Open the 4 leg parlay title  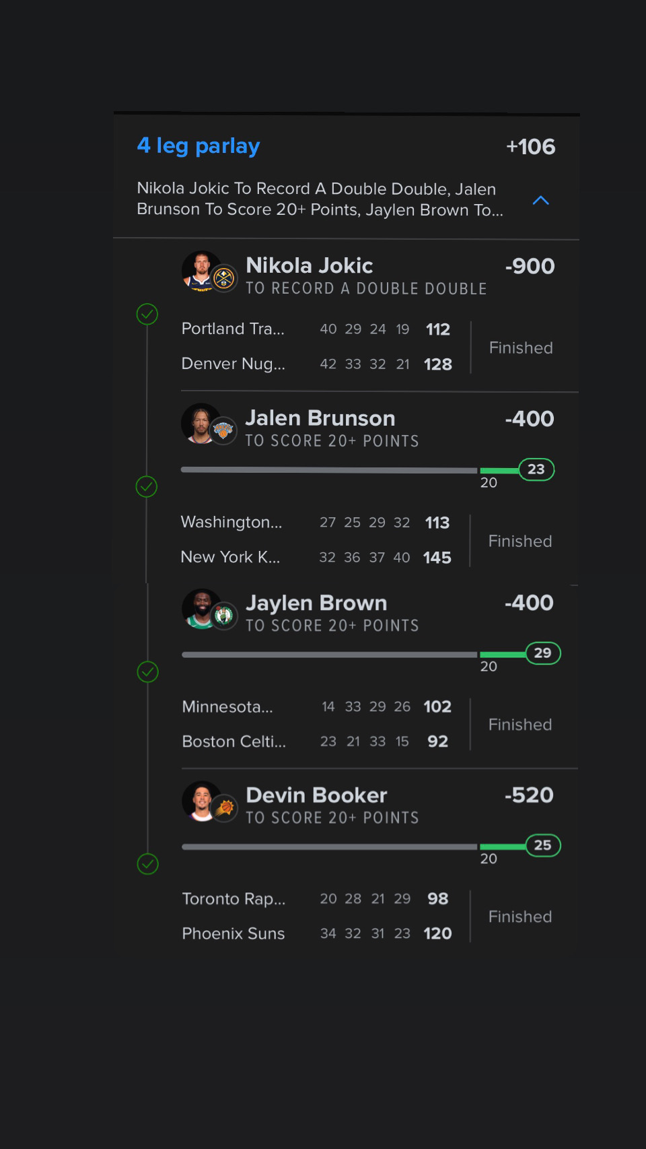click(x=199, y=146)
